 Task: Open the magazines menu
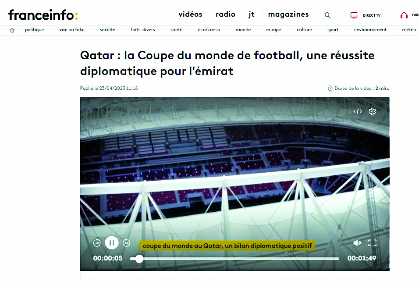(x=288, y=14)
